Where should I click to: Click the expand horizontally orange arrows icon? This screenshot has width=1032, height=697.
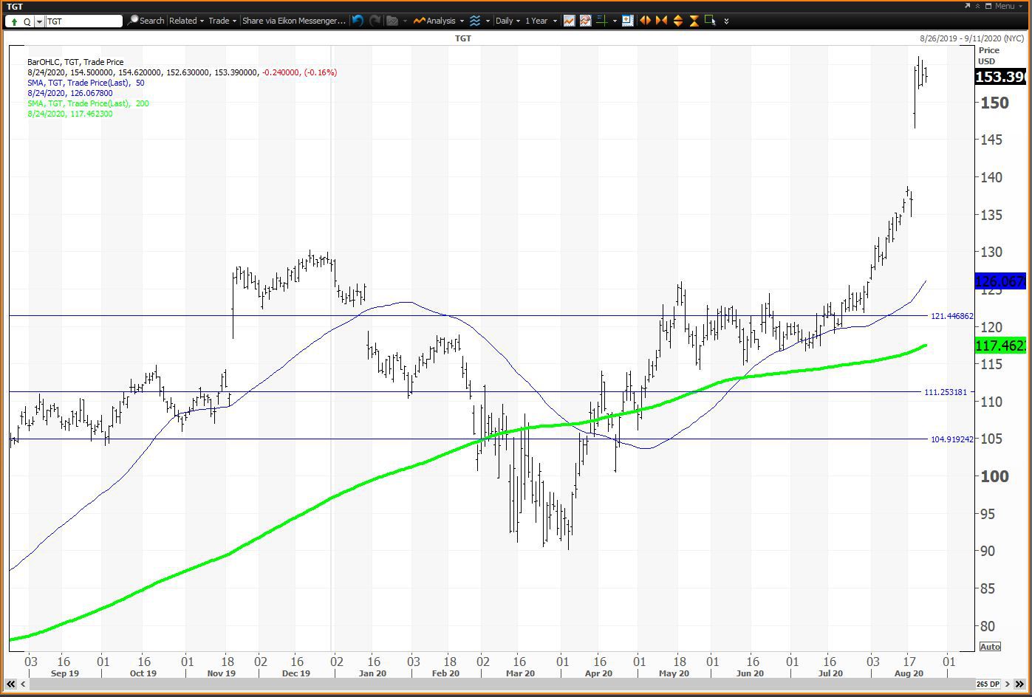coord(645,21)
